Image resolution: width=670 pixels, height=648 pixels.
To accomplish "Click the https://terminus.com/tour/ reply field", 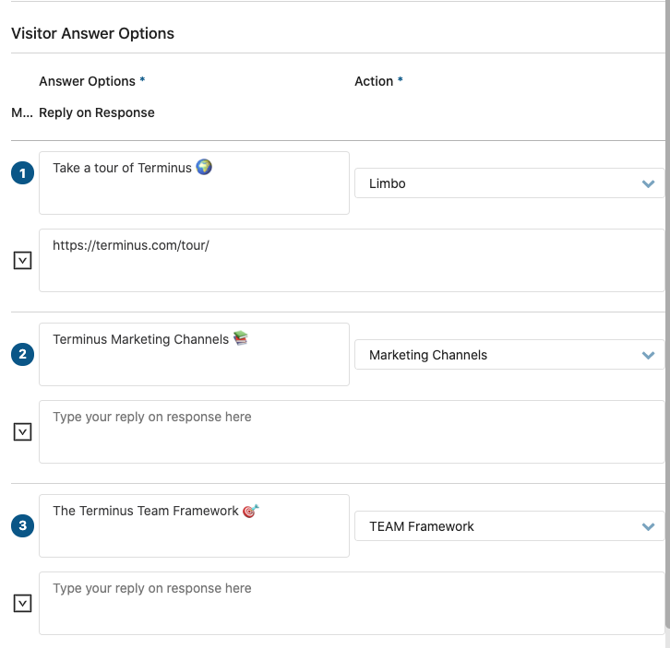I will pyautogui.click(x=352, y=260).
